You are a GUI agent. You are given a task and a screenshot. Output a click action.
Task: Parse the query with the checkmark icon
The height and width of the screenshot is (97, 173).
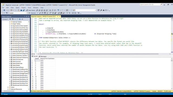pyautogui.click(x=40, y=13)
